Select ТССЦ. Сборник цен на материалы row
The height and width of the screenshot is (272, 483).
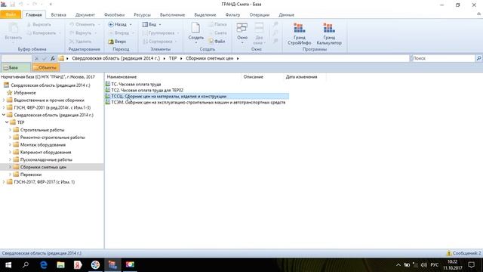[197, 96]
